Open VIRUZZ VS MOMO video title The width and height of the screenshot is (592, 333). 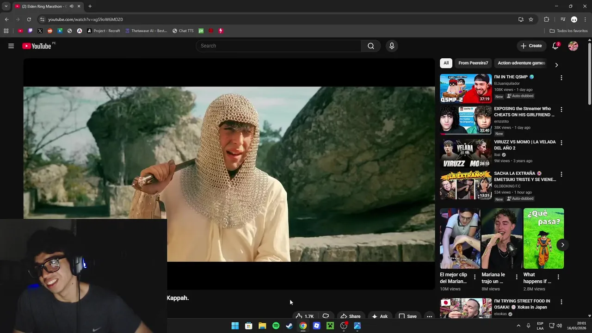pos(524,145)
